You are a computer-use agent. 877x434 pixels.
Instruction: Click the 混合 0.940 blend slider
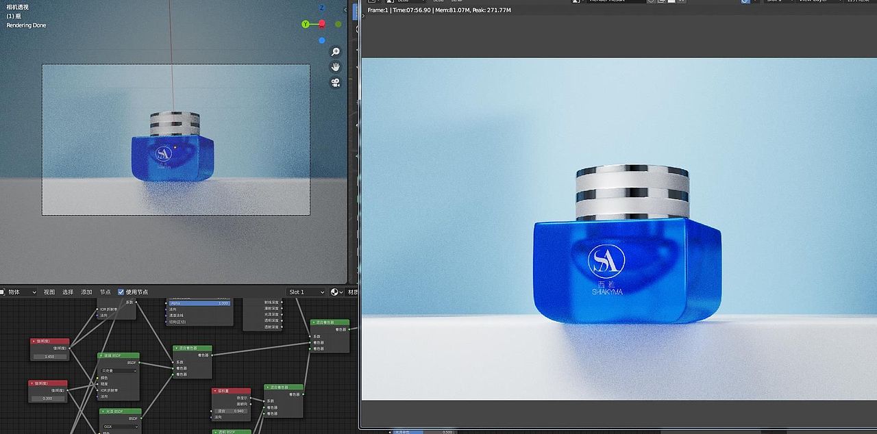(232, 411)
